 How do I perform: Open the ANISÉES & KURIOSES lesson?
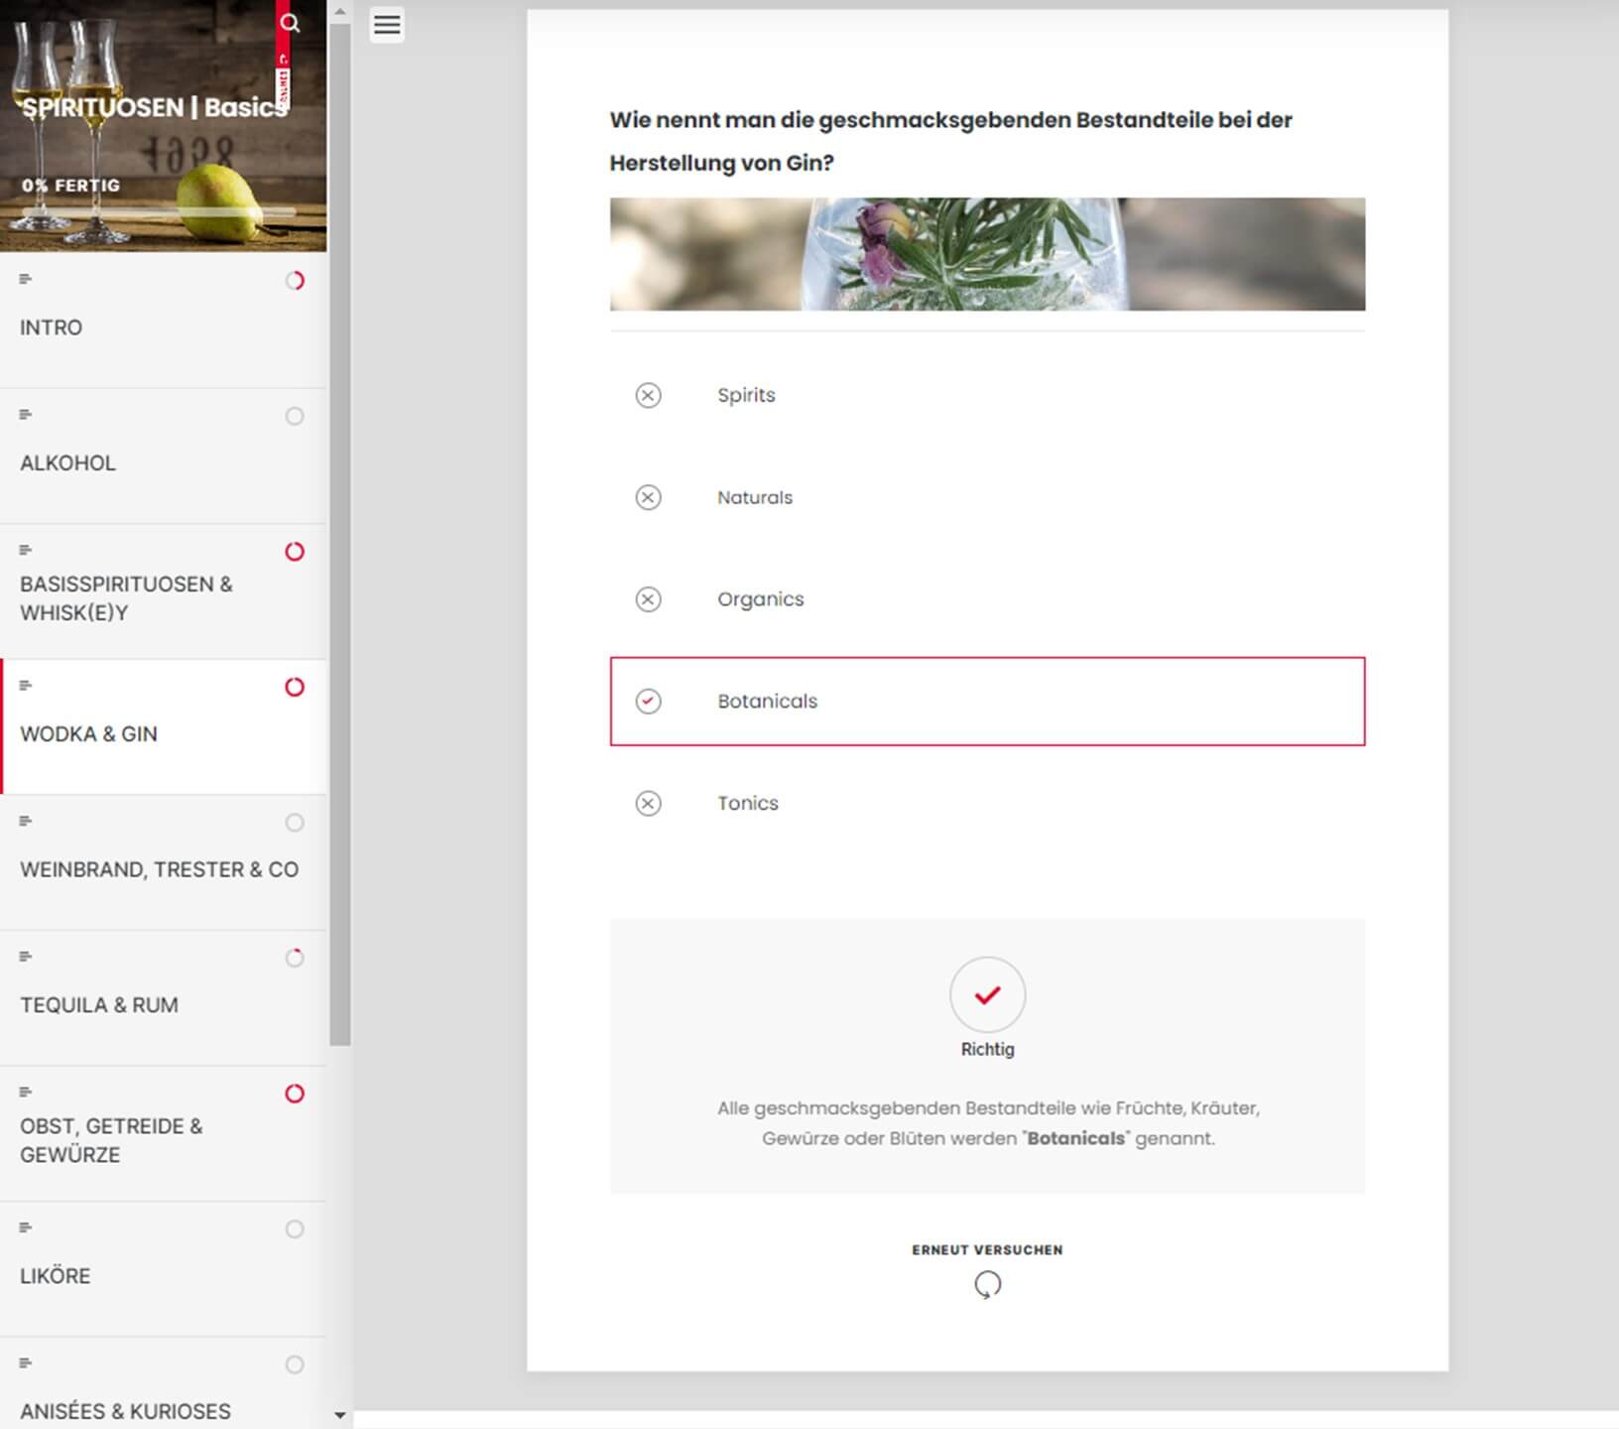tap(125, 1410)
